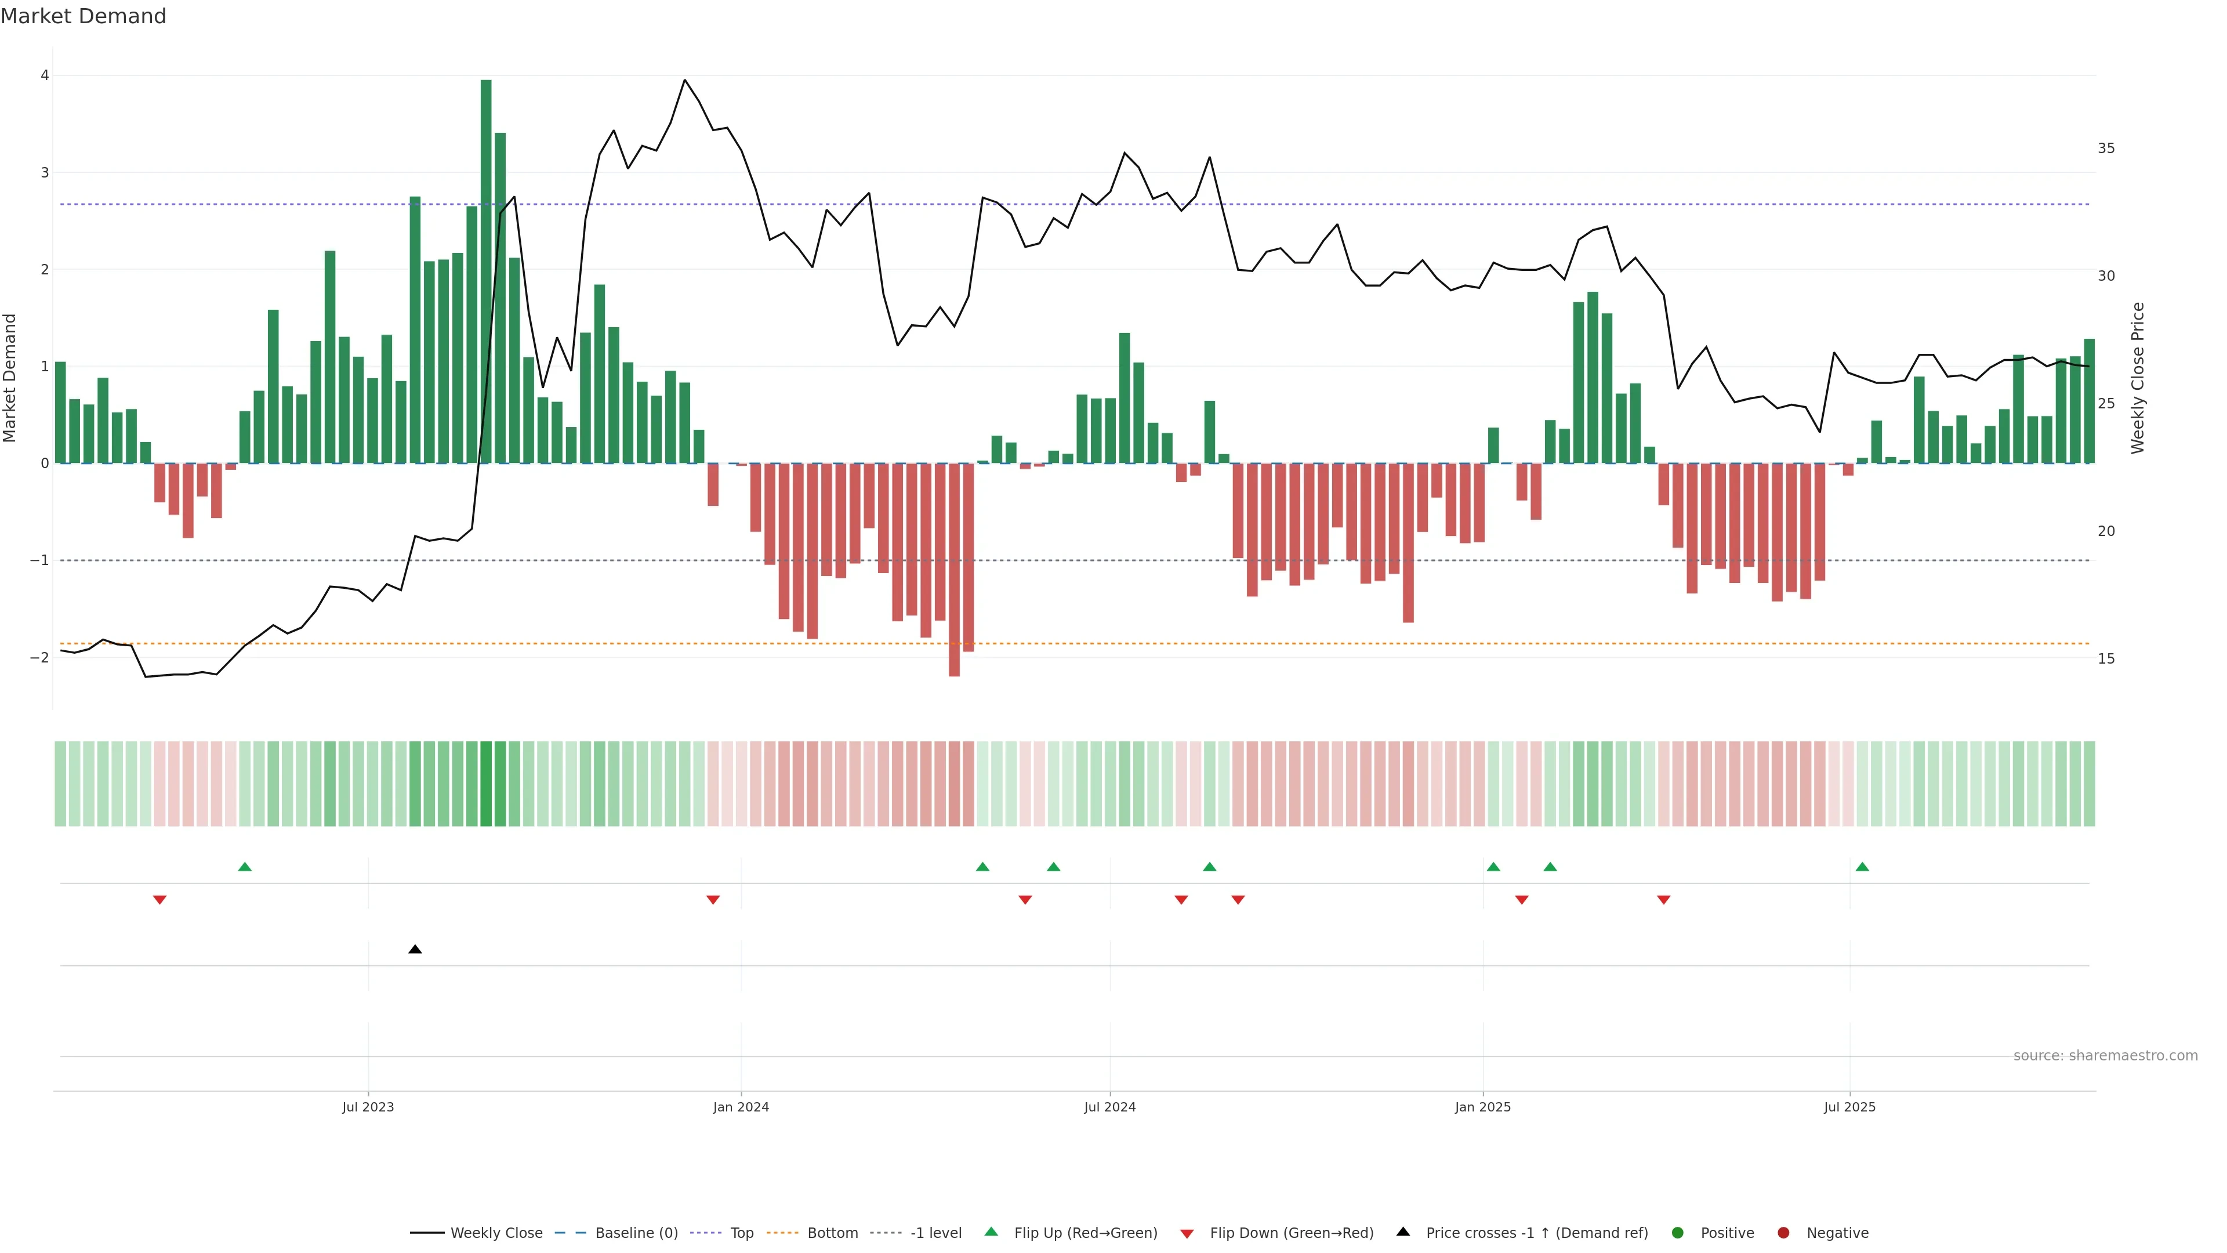Click the Market Demand chart title
The width and height of the screenshot is (2227, 1253).
pos(83,16)
